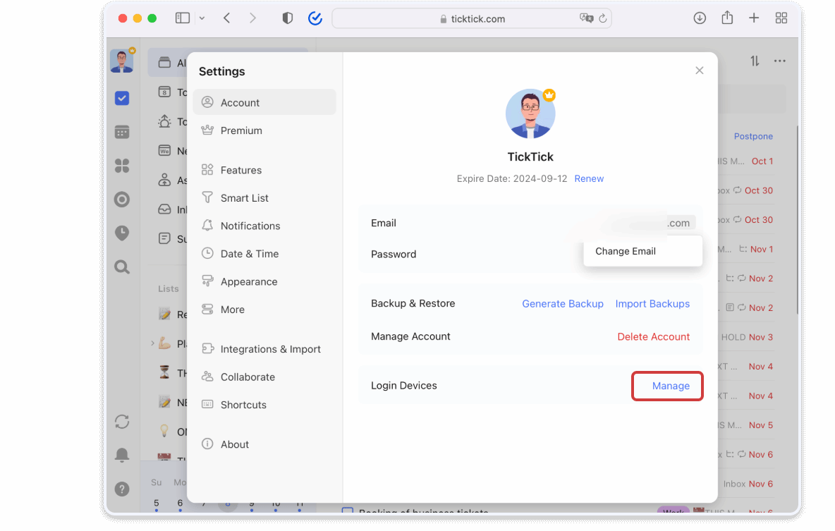
Task: Expand the collapsed list in sidebar
Action: (152, 343)
